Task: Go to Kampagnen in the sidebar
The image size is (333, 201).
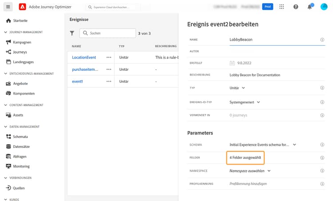Action: point(22,42)
